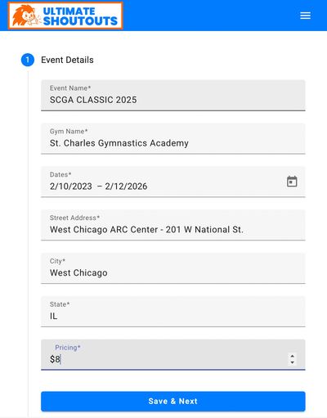Click the SHOUTOUTS text in the header
This screenshot has height=418, width=327.
click(80, 21)
